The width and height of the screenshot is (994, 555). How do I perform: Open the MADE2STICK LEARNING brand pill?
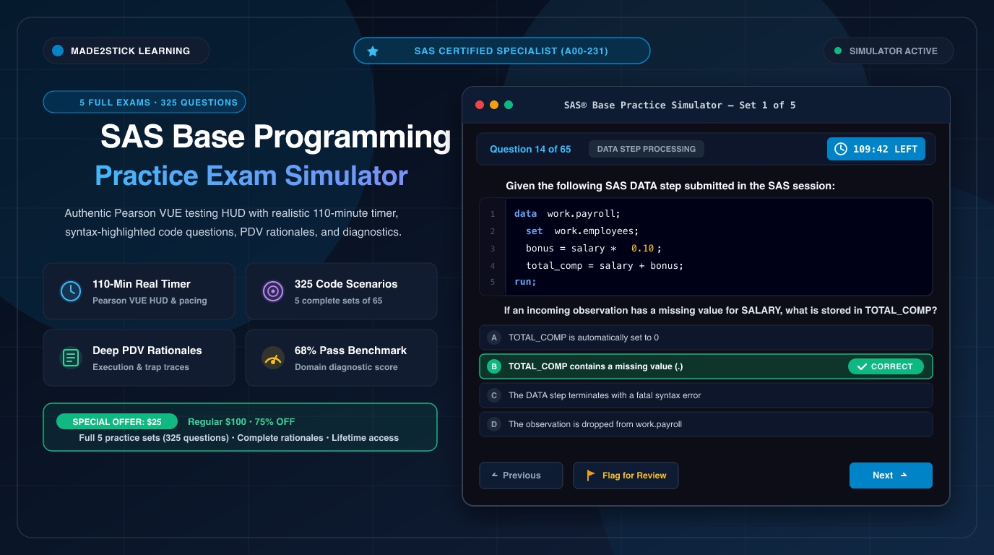(x=126, y=51)
